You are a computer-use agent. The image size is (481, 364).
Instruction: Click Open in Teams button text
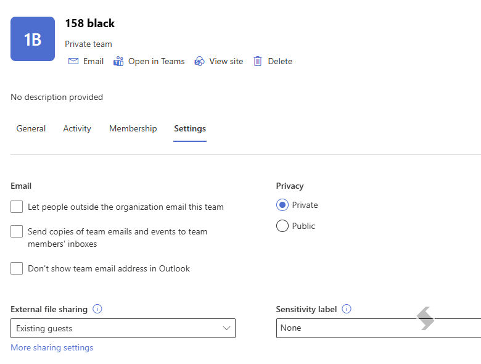(x=157, y=61)
